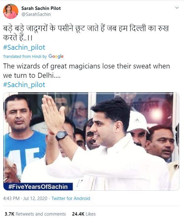The width and height of the screenshot is (184, 219).
Task: Click the 4:43 PM · Jul 12, 2020 timestamp
Action: click(x=25, y=198)
